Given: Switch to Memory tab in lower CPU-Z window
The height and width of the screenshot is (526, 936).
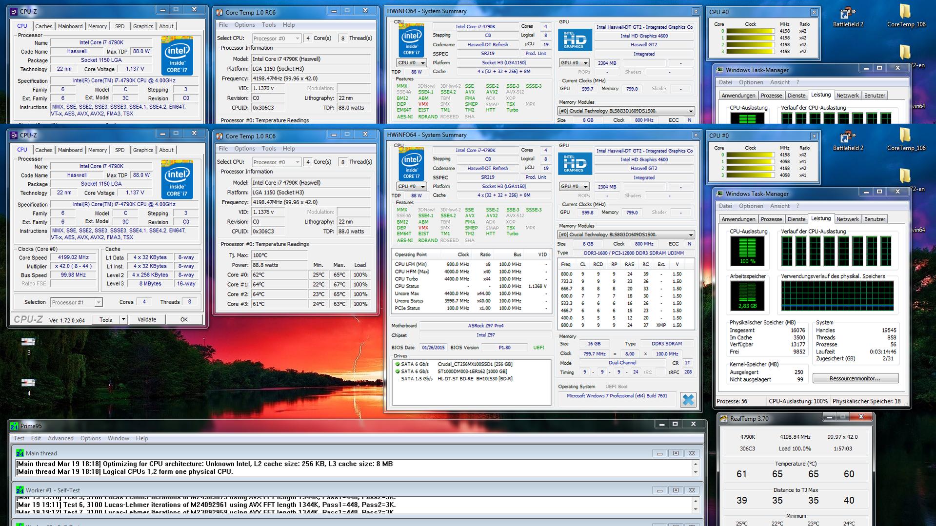Looking at the screenshot, I should (97, 150).
